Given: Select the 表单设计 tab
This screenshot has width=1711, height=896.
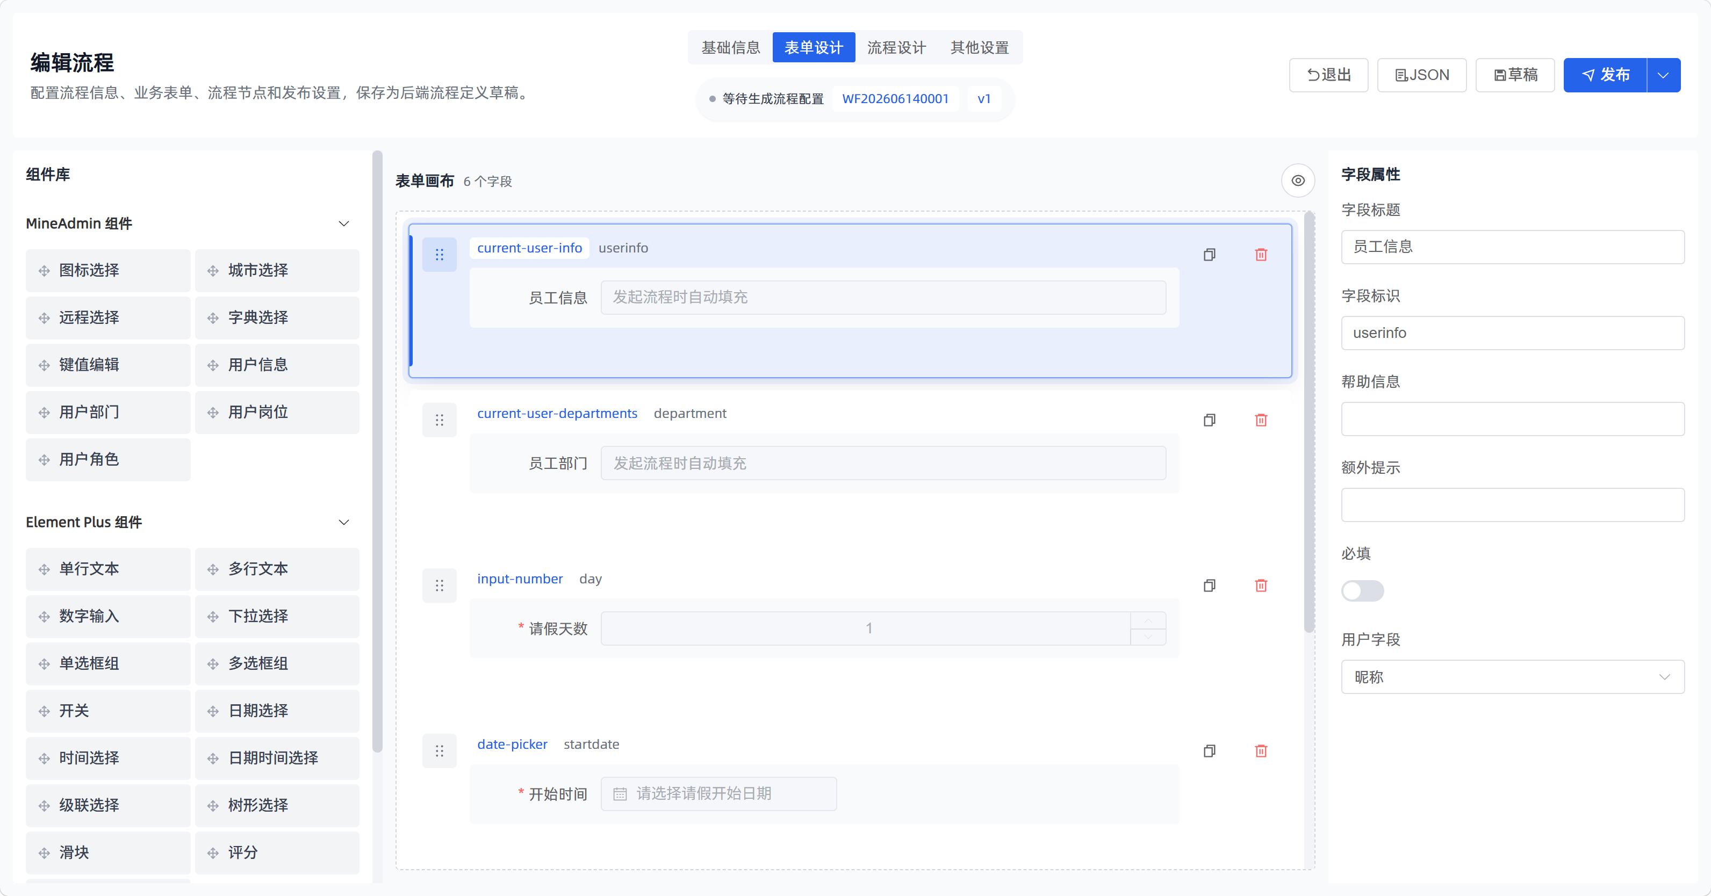Looking at the screenshot, I should pos(814,48).
